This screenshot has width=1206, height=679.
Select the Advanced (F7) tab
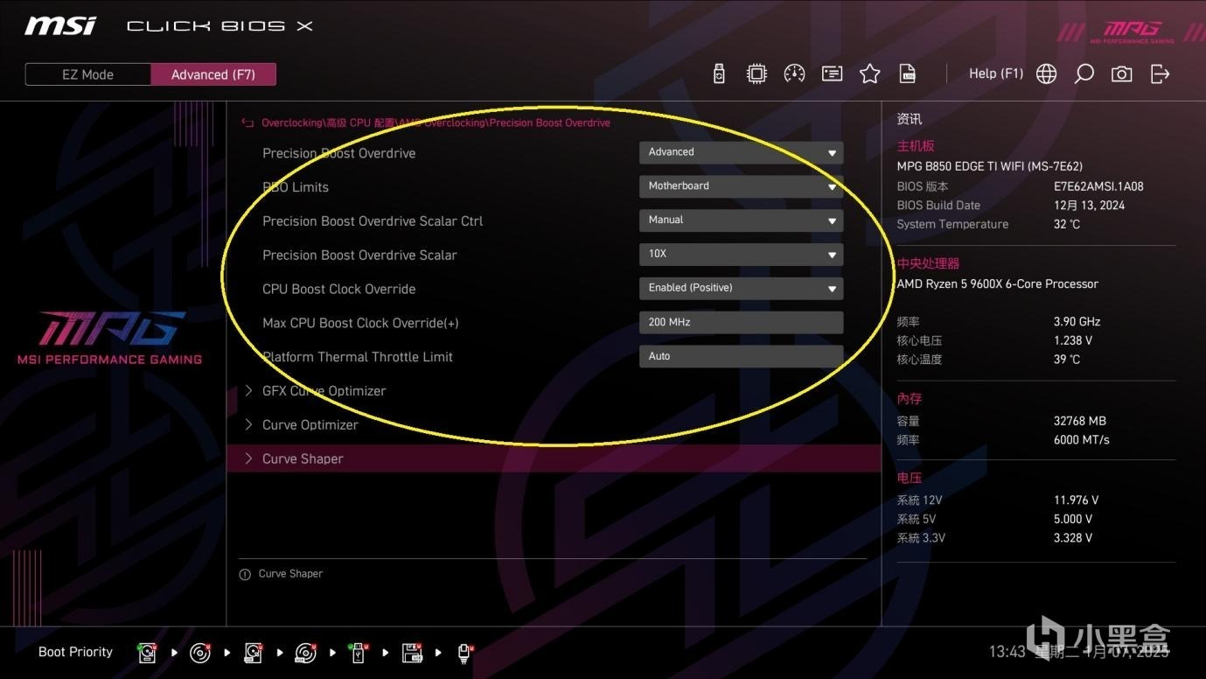click(213, 74)
